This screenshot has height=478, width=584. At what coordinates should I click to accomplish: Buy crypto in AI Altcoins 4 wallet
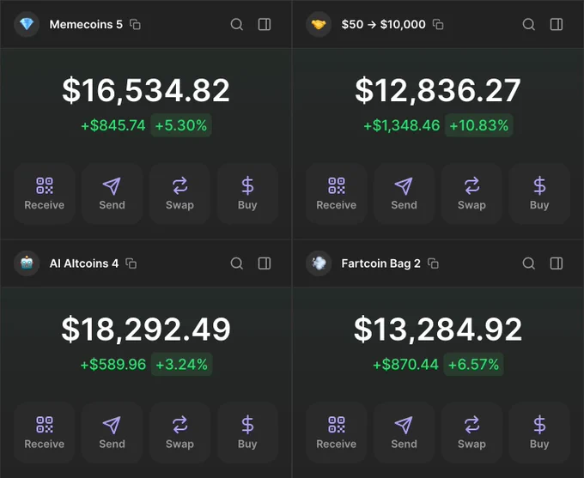(x=247, y=433)
